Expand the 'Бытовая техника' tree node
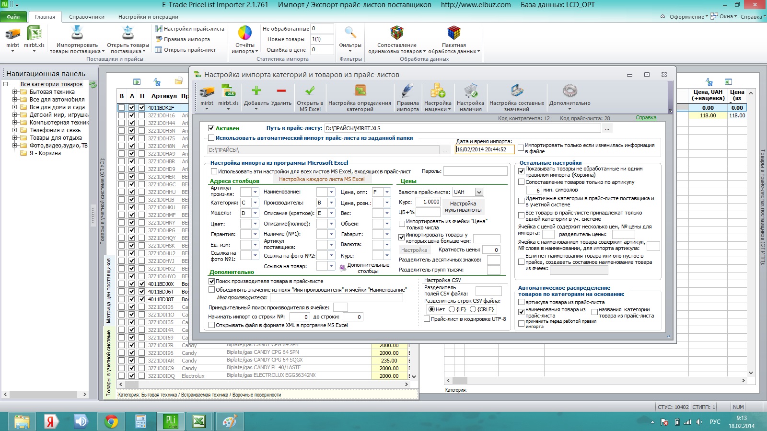Image resolution: width=767 pixels, height=431 pixels. (14, 92)
